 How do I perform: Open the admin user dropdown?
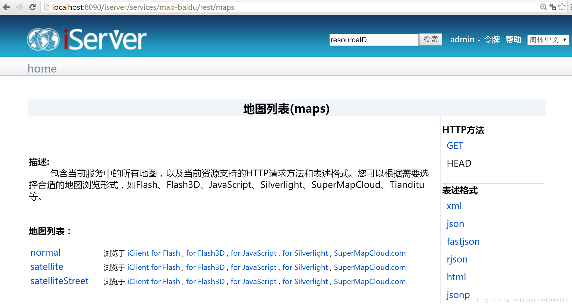[x=465, y=39]
